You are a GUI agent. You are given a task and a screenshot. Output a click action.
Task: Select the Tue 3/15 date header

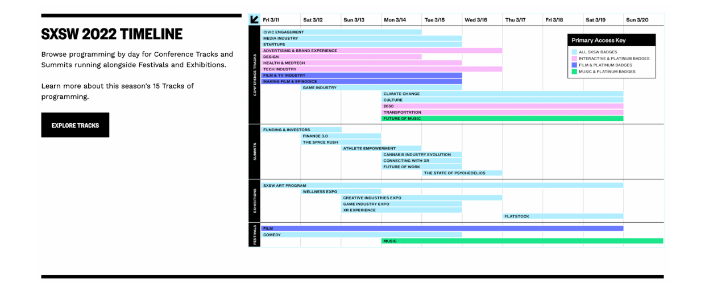435,20
